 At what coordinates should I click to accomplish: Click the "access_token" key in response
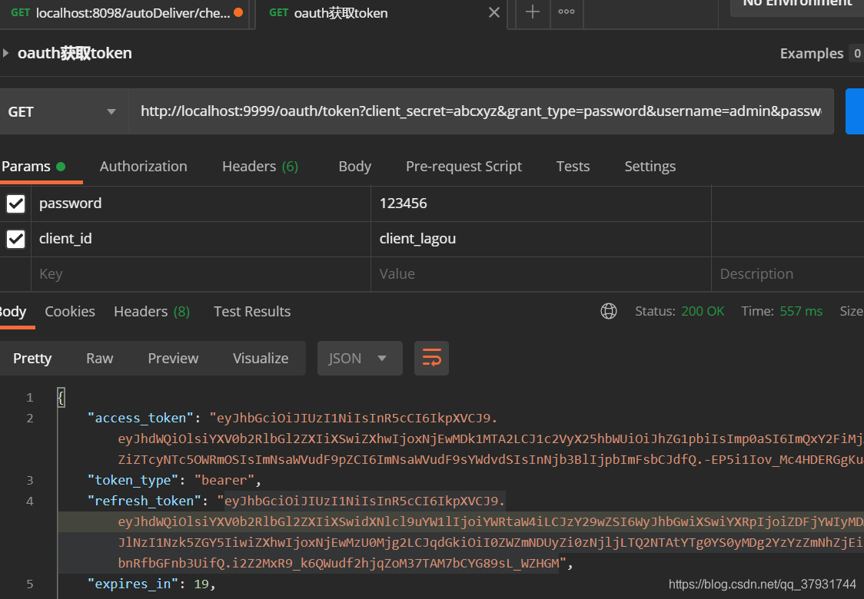click(x=141, y=419)
